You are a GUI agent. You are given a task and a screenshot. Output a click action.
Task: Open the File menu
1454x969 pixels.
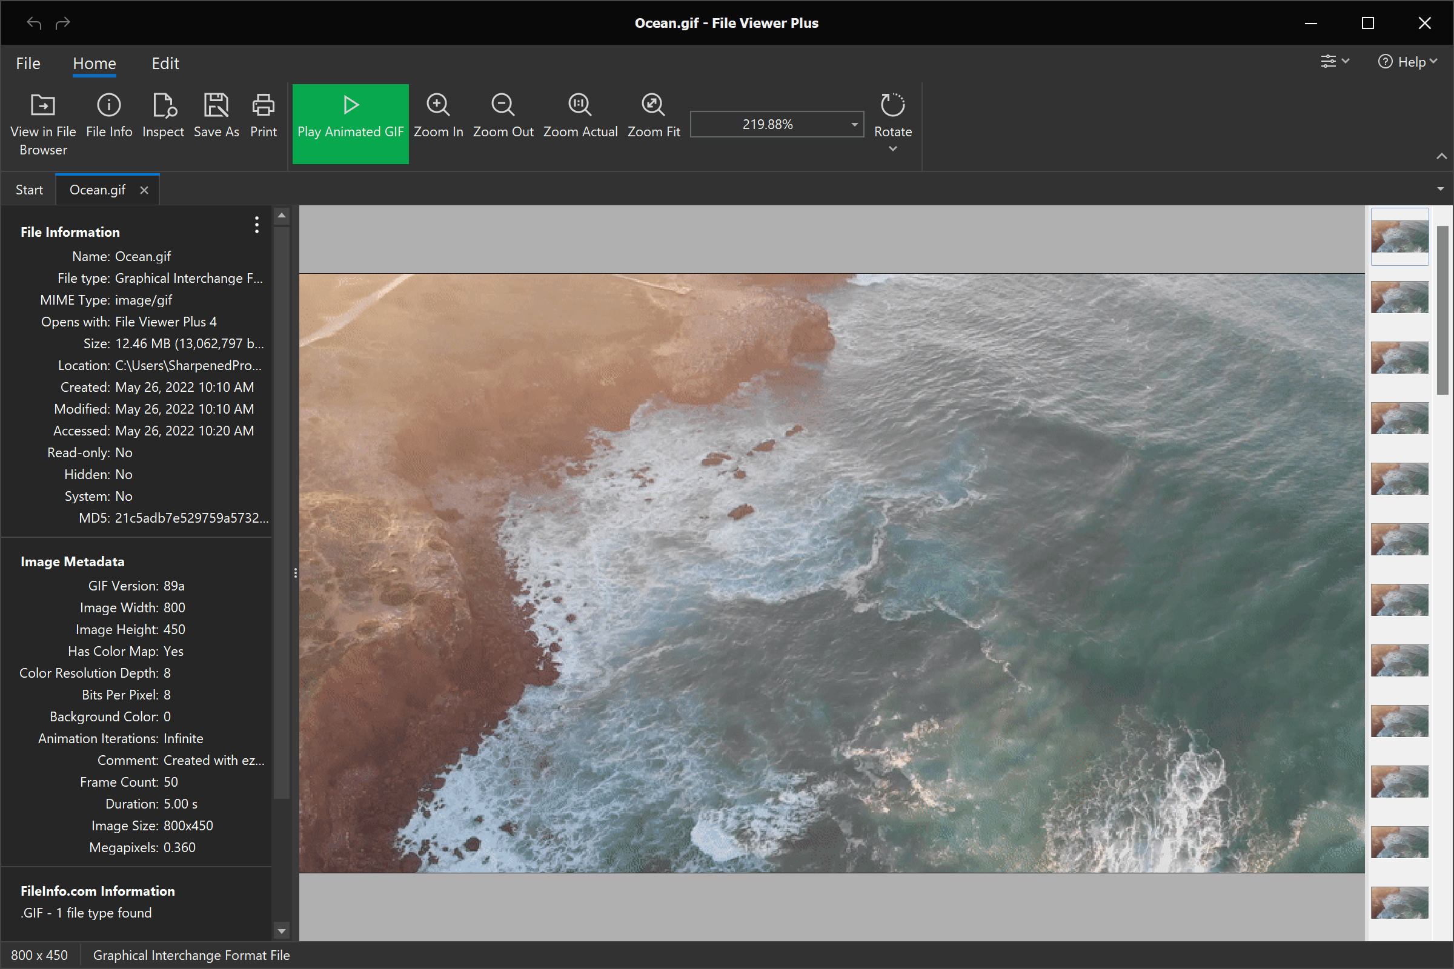tap(28, 63)
